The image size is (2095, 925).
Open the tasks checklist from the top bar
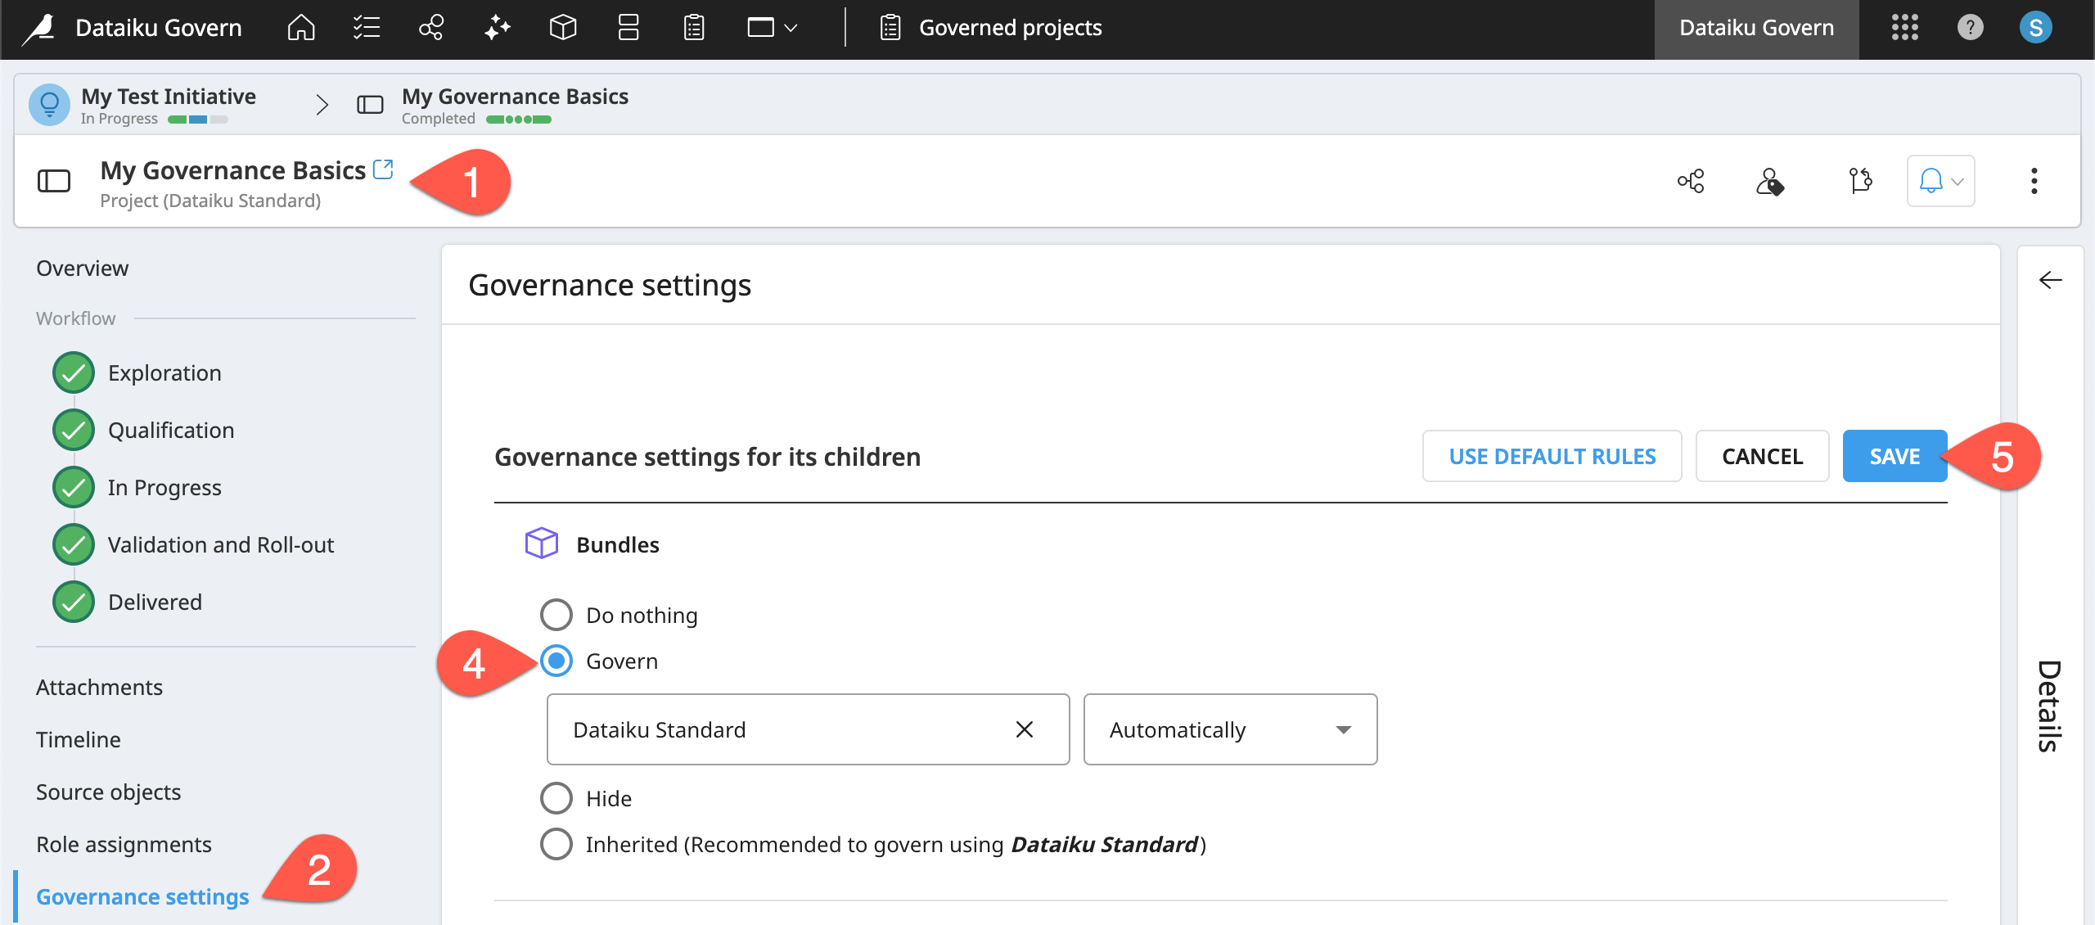(366, 27)
